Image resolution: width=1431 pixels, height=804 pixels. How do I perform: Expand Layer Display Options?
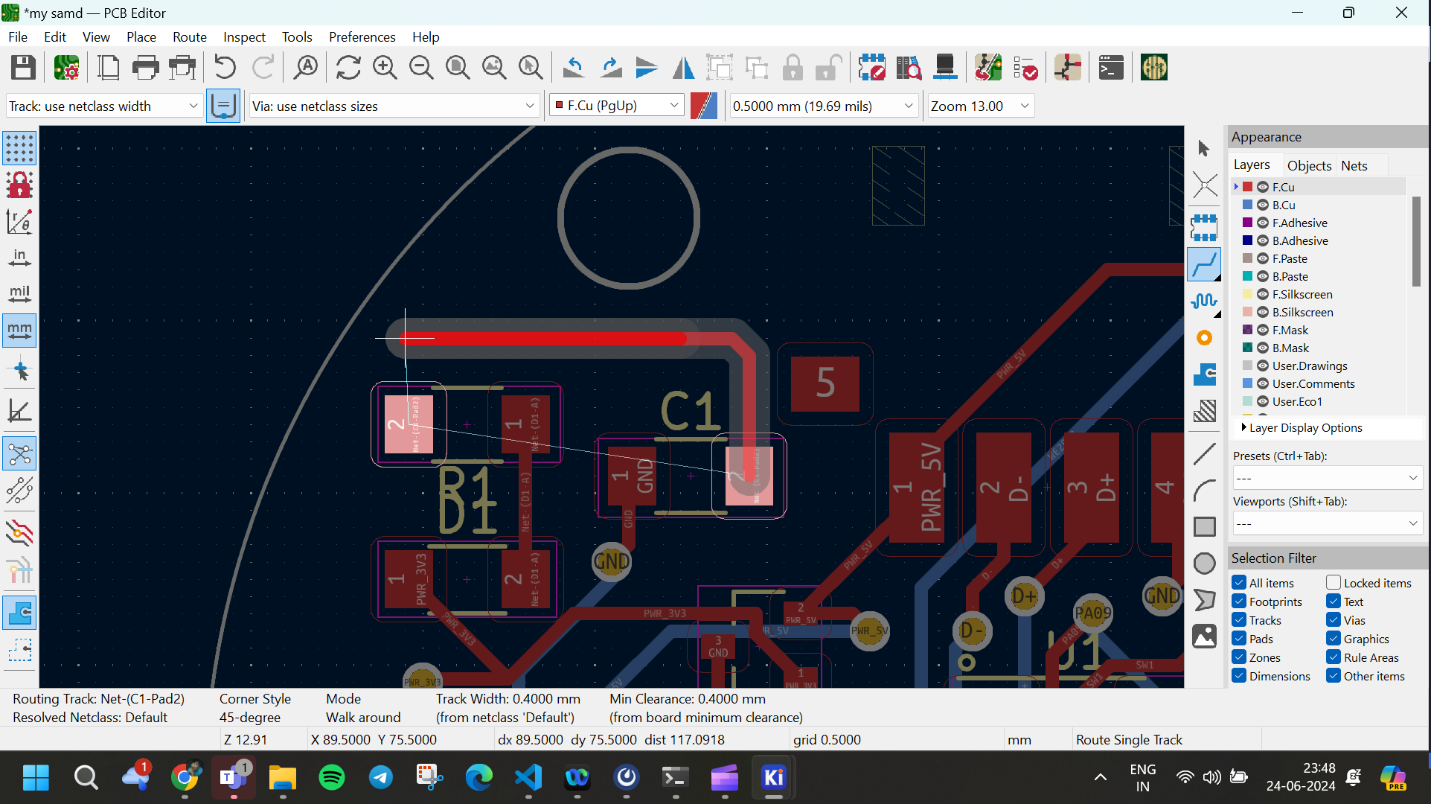(1302, 427)
